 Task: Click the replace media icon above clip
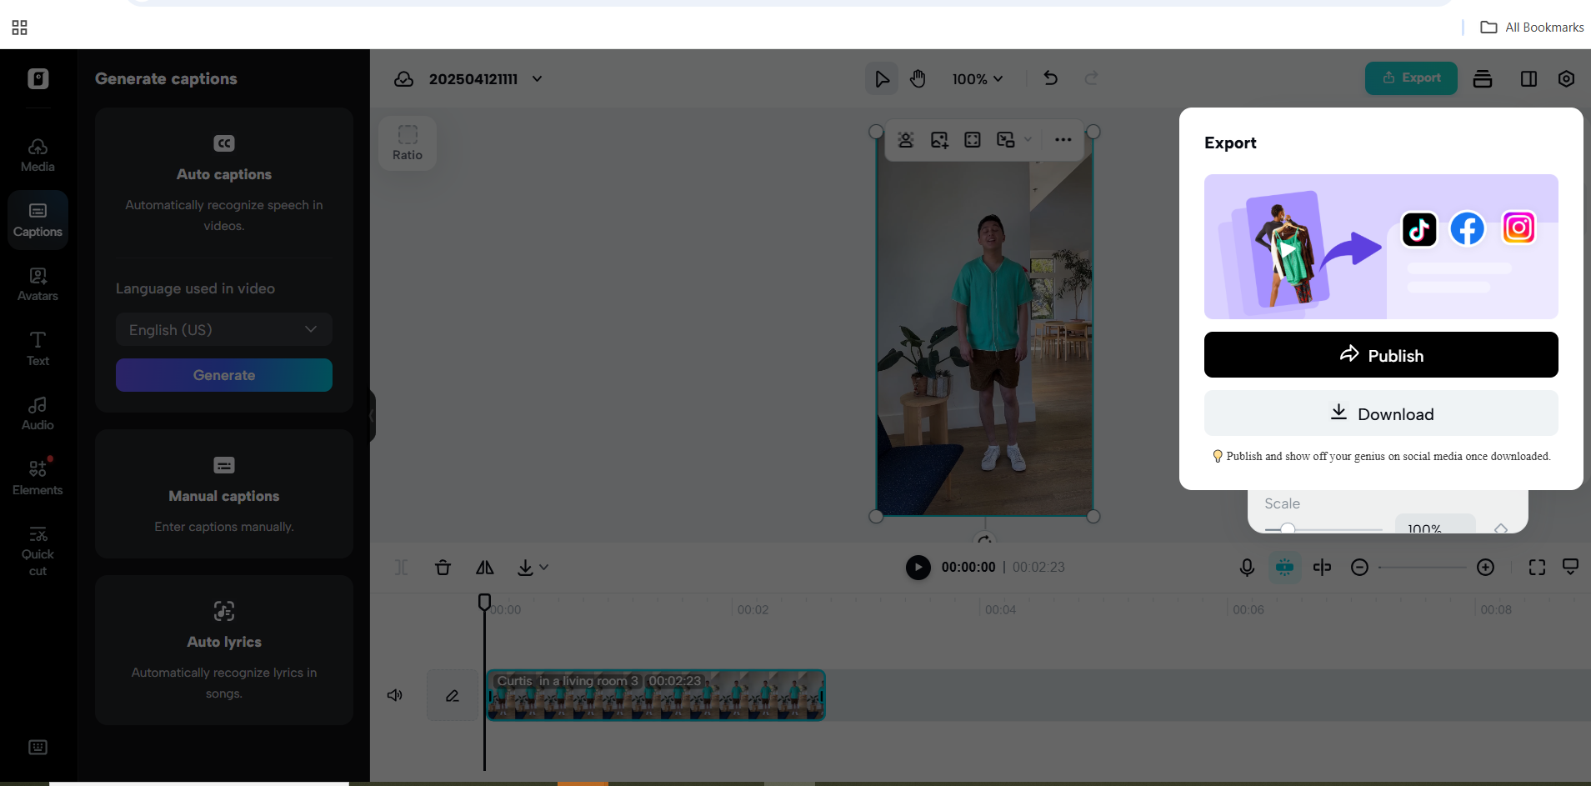click(x=1006, y=139)
